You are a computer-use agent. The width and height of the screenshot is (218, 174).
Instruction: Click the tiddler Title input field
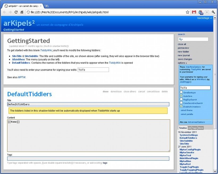(x=88, y=104)
